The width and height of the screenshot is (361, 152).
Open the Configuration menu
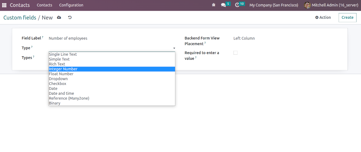click(x=71, y=5)
